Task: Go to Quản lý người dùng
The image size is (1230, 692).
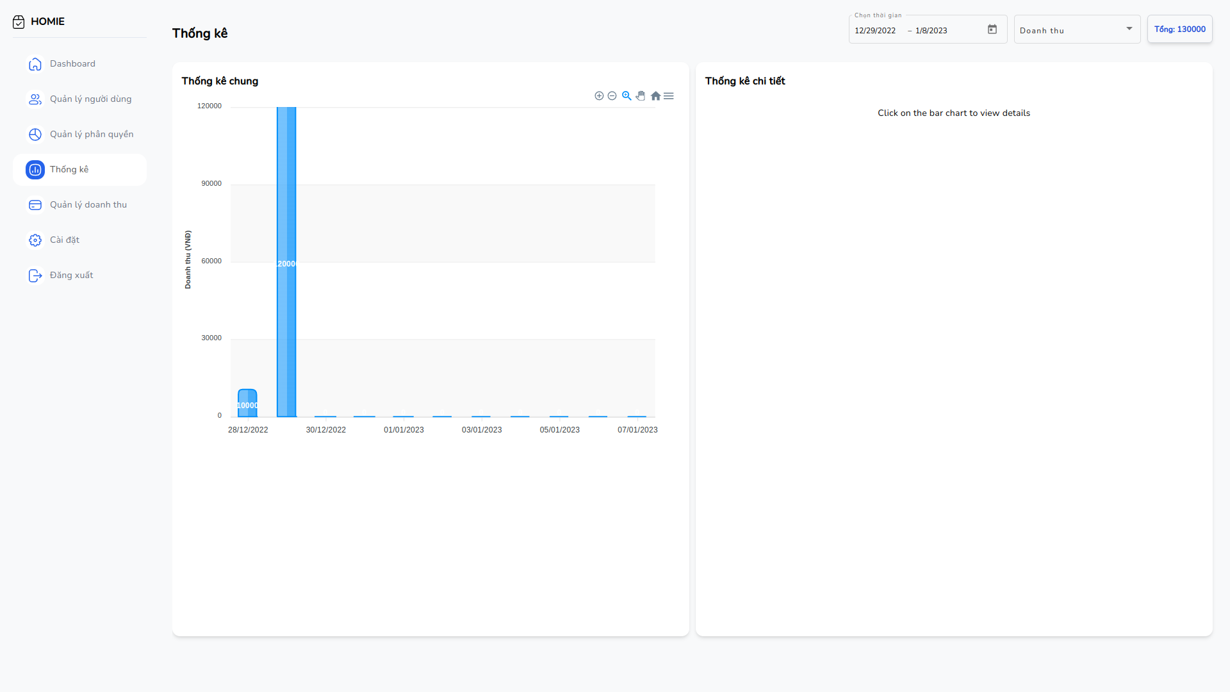Action: point(90,99)
